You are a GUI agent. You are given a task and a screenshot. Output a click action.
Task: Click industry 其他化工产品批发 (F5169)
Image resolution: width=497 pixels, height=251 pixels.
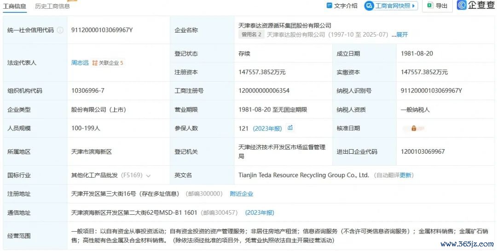tap(107, 175)
